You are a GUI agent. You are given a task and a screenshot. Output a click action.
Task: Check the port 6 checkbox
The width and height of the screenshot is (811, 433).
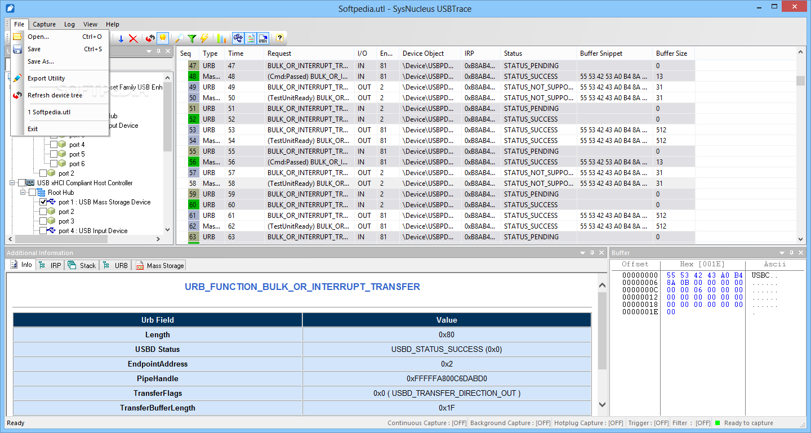click(54, 164)
